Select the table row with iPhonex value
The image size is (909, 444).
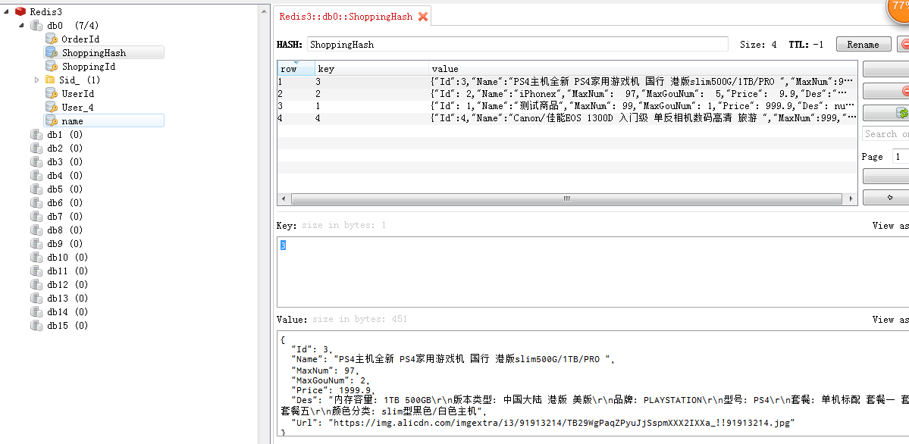(x=567, y=94)
